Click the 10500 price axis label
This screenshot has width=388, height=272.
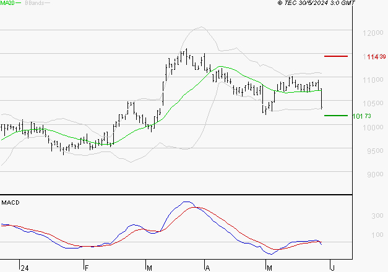tap(373, 103)
